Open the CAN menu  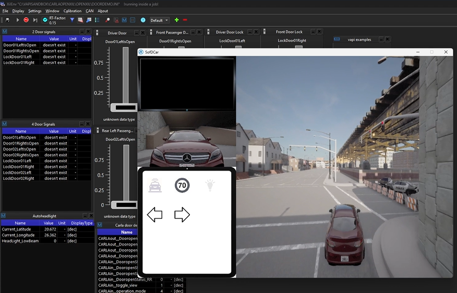[90, 11]
